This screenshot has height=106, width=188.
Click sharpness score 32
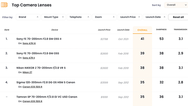click(x=161, y=82)
